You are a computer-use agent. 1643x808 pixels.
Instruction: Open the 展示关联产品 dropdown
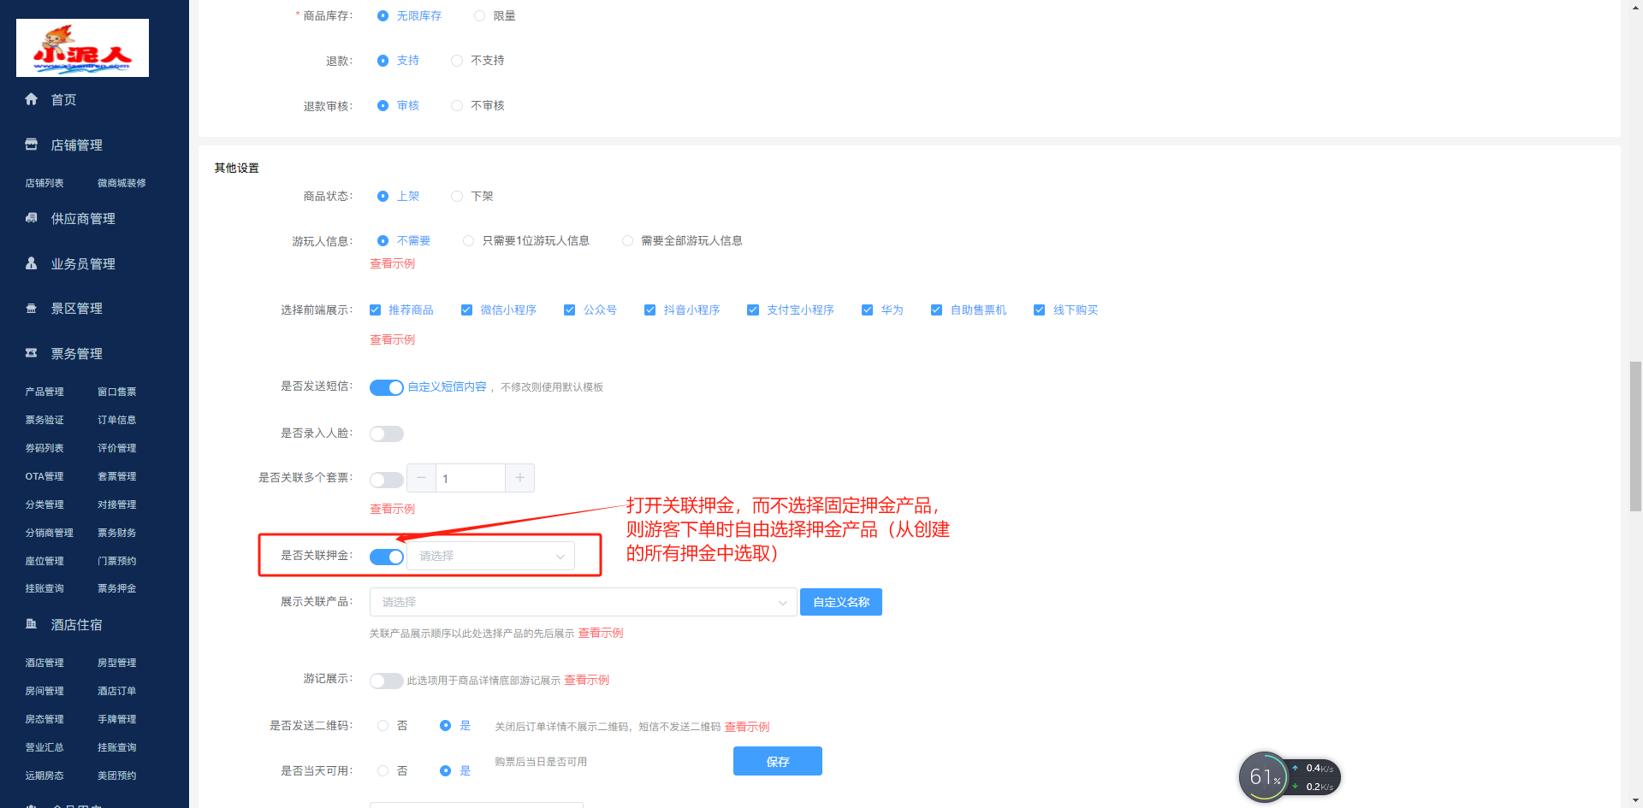(584, 602)
